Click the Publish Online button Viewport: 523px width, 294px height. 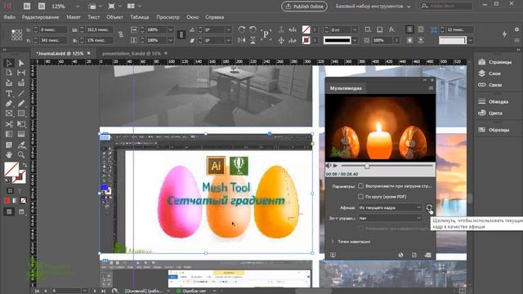click(304, 7)
